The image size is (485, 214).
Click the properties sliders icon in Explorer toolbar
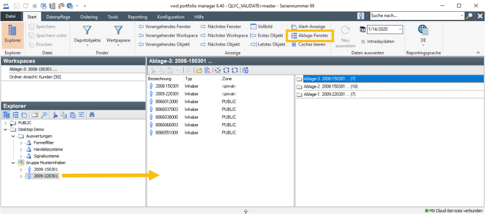coord(81,115)
